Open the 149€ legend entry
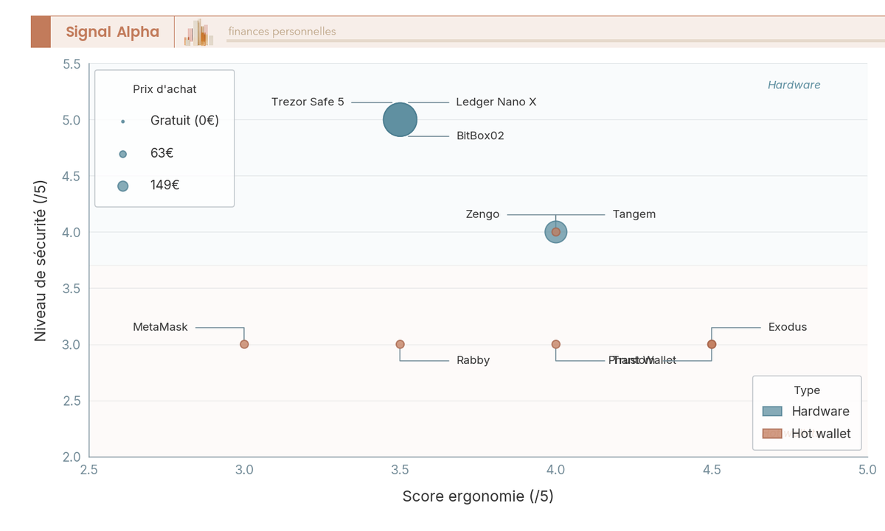 (165, 185)
